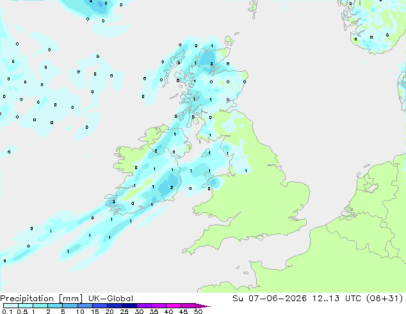
Task: Click the precipitation value '3' over northern Scotland
Action: pos(212,63)
